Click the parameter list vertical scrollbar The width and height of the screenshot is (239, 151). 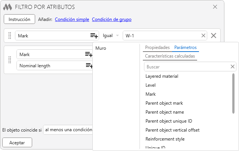(233, 93)
